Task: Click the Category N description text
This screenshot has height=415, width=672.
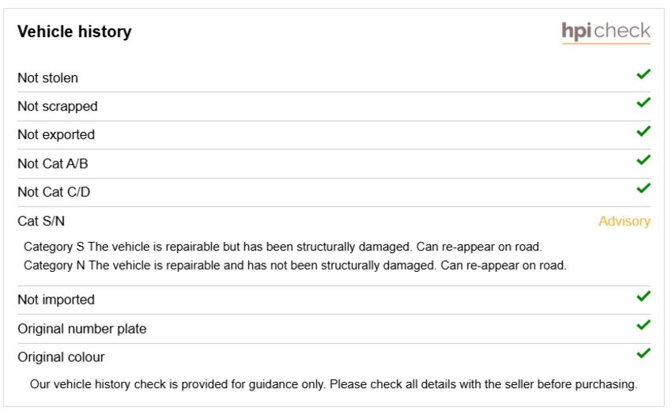Action: pyautogui.click(x=295, y=266)
